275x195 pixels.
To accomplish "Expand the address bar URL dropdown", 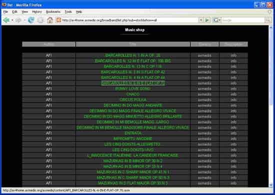I will tap(201, 20).
